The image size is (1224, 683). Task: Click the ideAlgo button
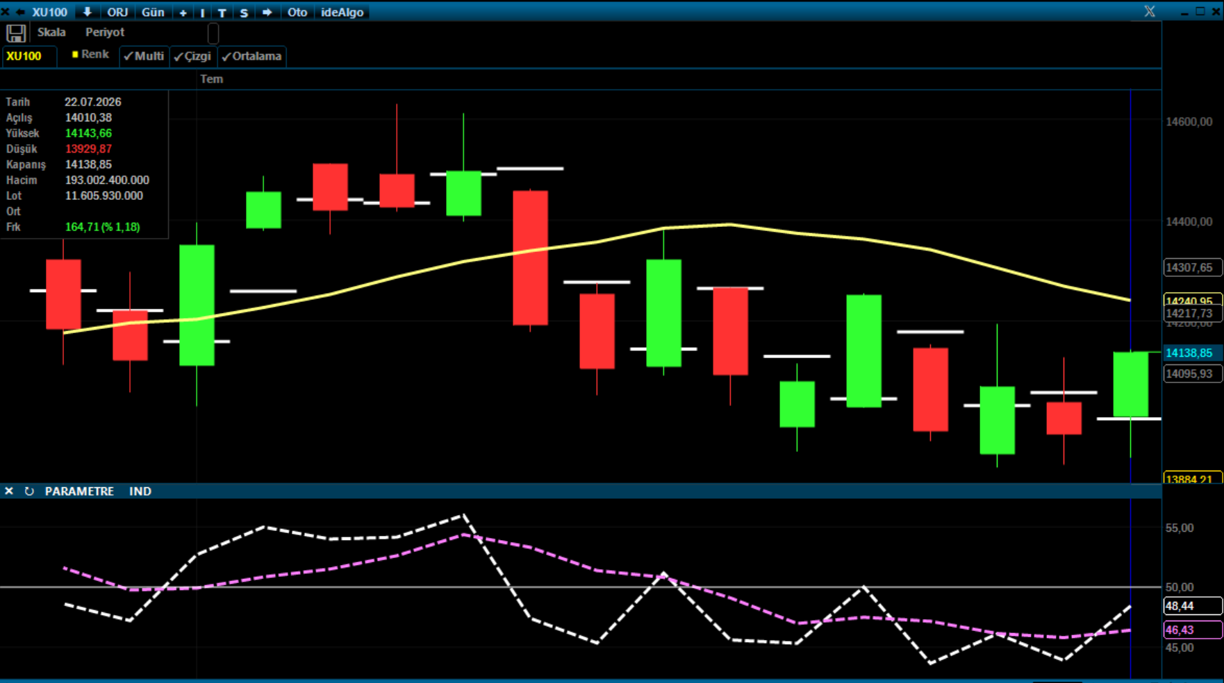(342, 12)
